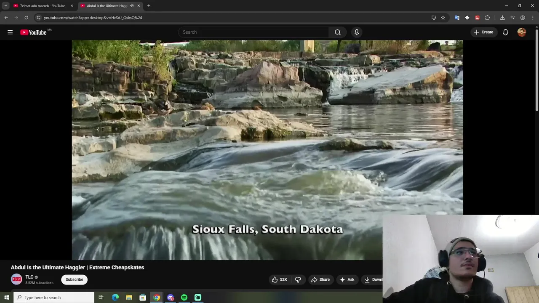Select the Abdul Is the Ultimate Haggler tab

pos(107,6)
